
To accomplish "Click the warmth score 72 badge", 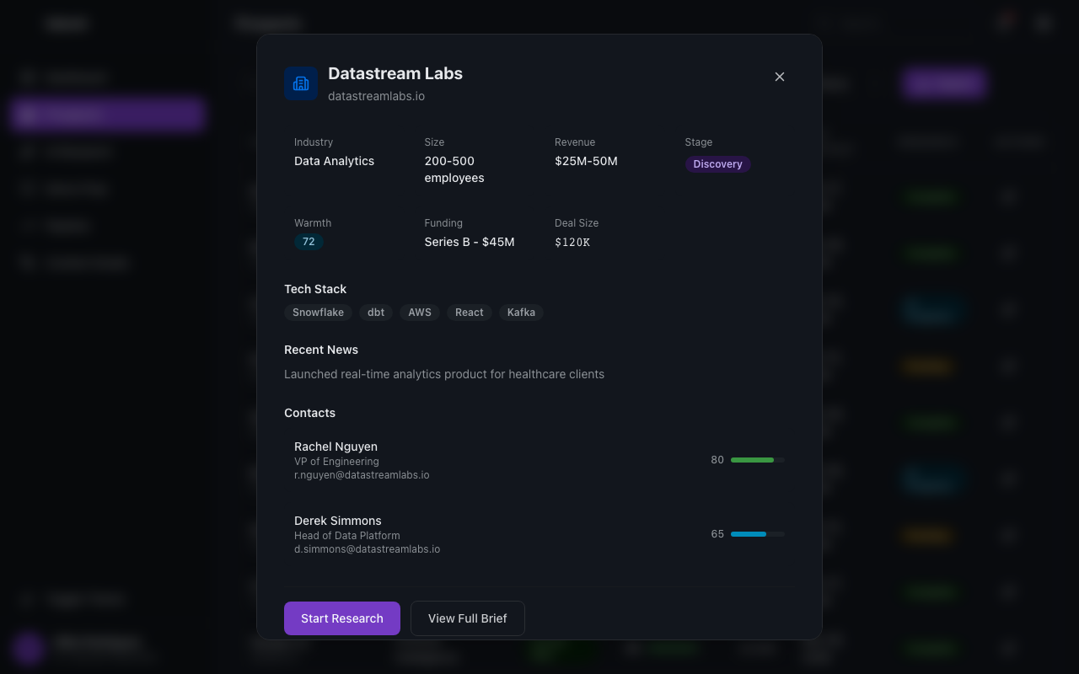I will (x=309, y=242).
